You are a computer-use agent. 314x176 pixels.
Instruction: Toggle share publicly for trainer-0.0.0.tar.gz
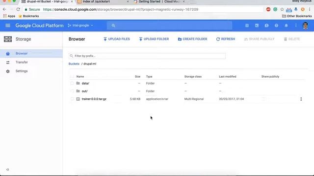pos(264,99)
